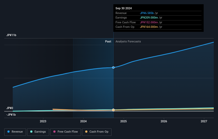Click the JP¥164.000m cash from op value
218x139 pixels.
coord(149,27)
